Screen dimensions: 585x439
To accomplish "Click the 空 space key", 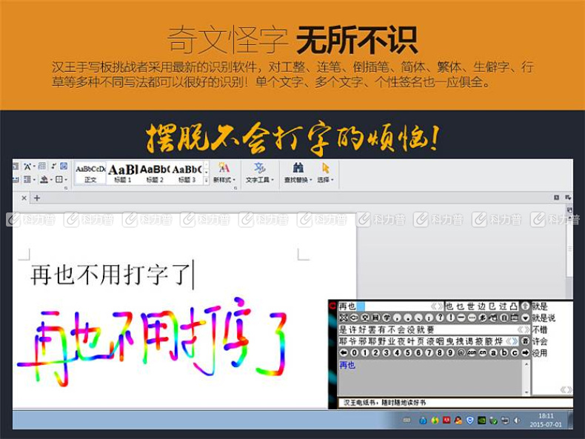I will pos(365,318).
